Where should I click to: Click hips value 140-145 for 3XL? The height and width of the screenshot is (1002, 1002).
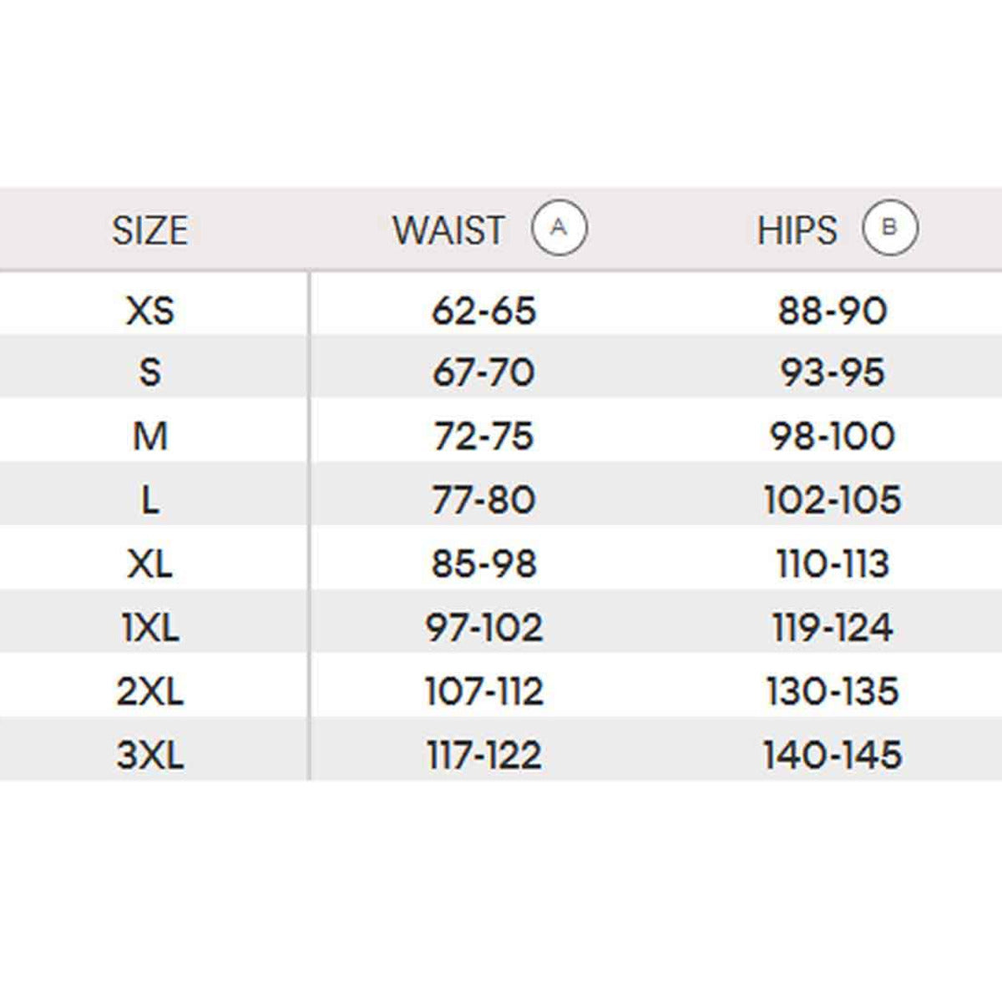click(832, 756)
